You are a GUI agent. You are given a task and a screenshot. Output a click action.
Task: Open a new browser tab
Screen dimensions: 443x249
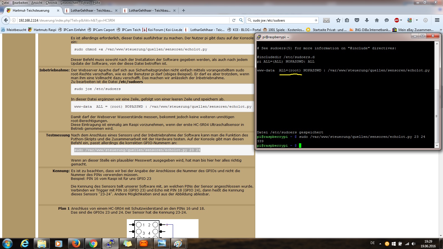click(184, 11)
